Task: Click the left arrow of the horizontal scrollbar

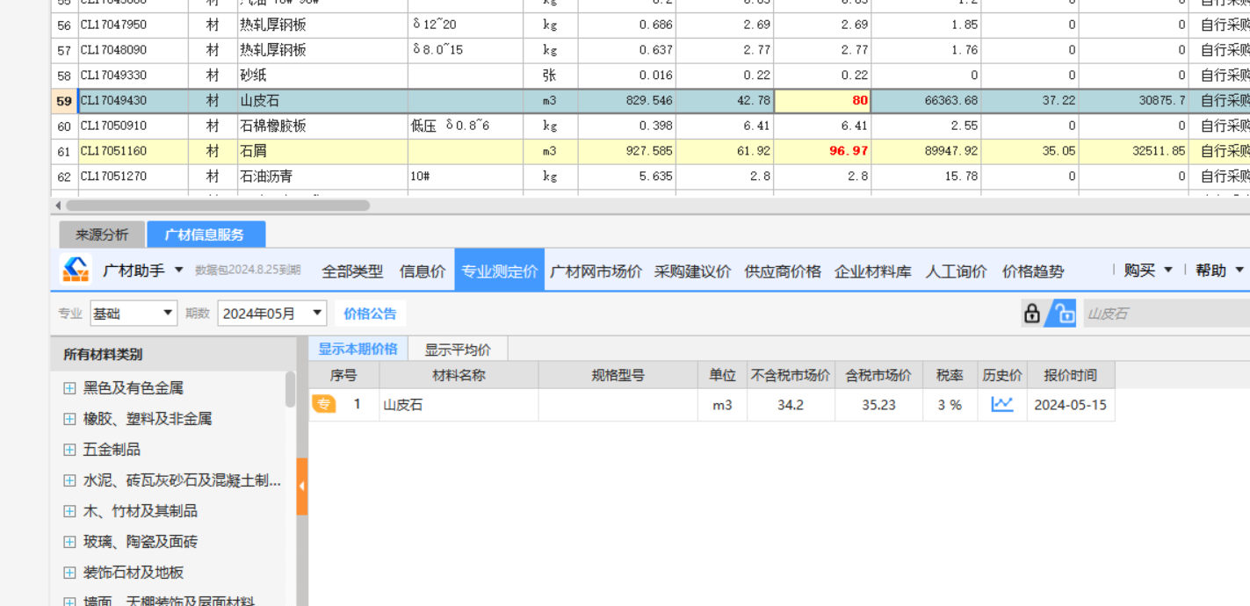Action: point(59,206)
